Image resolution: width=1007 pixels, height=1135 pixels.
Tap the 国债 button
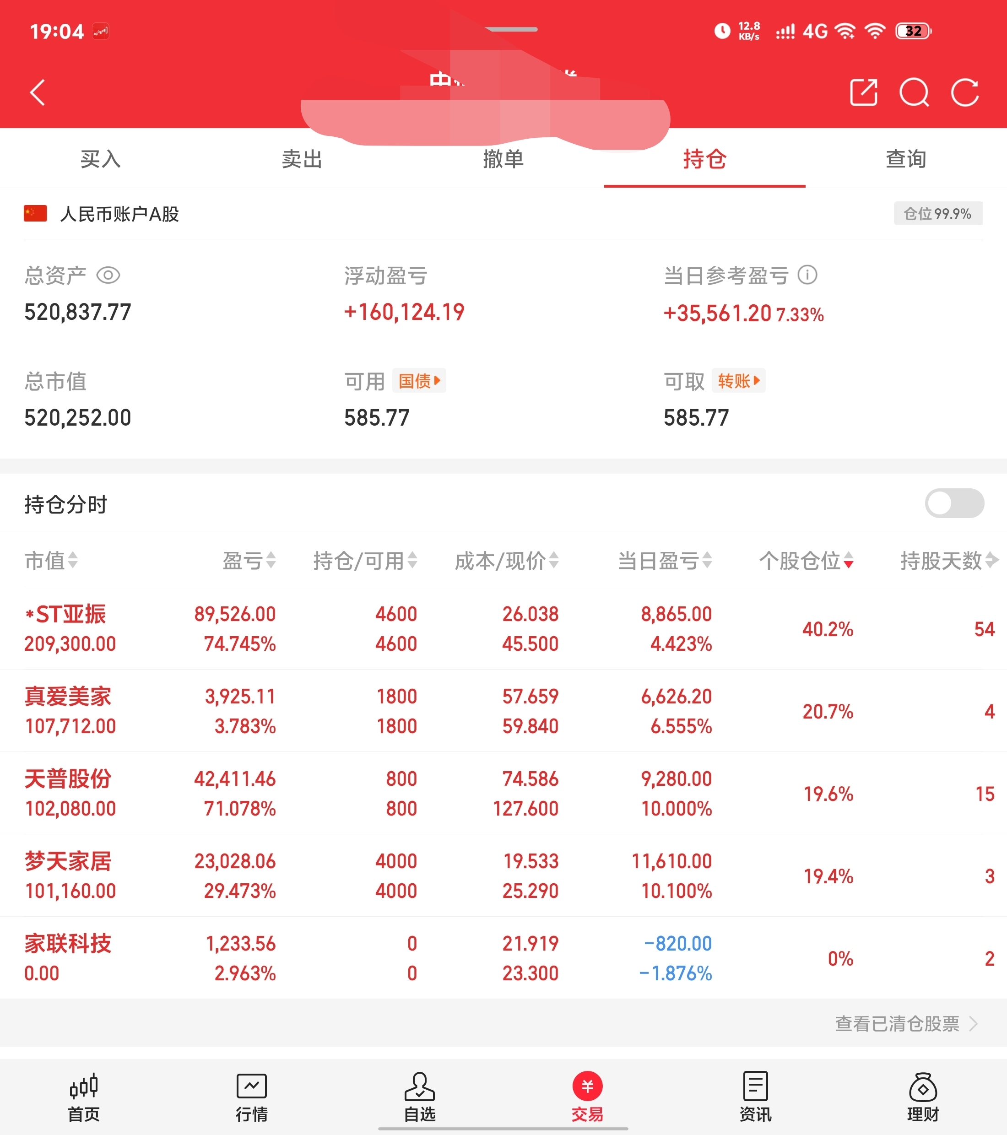(x=419, y=381)
